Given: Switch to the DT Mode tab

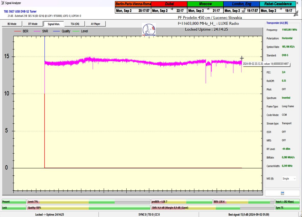Looking at the screenshot, I should pos(32,24).
